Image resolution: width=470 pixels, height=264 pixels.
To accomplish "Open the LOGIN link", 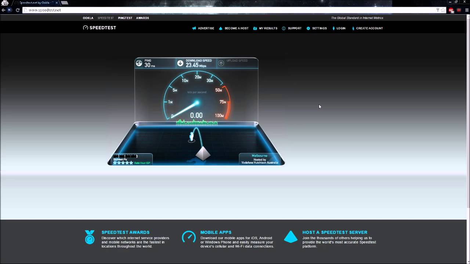I will (x=341, y=28).
